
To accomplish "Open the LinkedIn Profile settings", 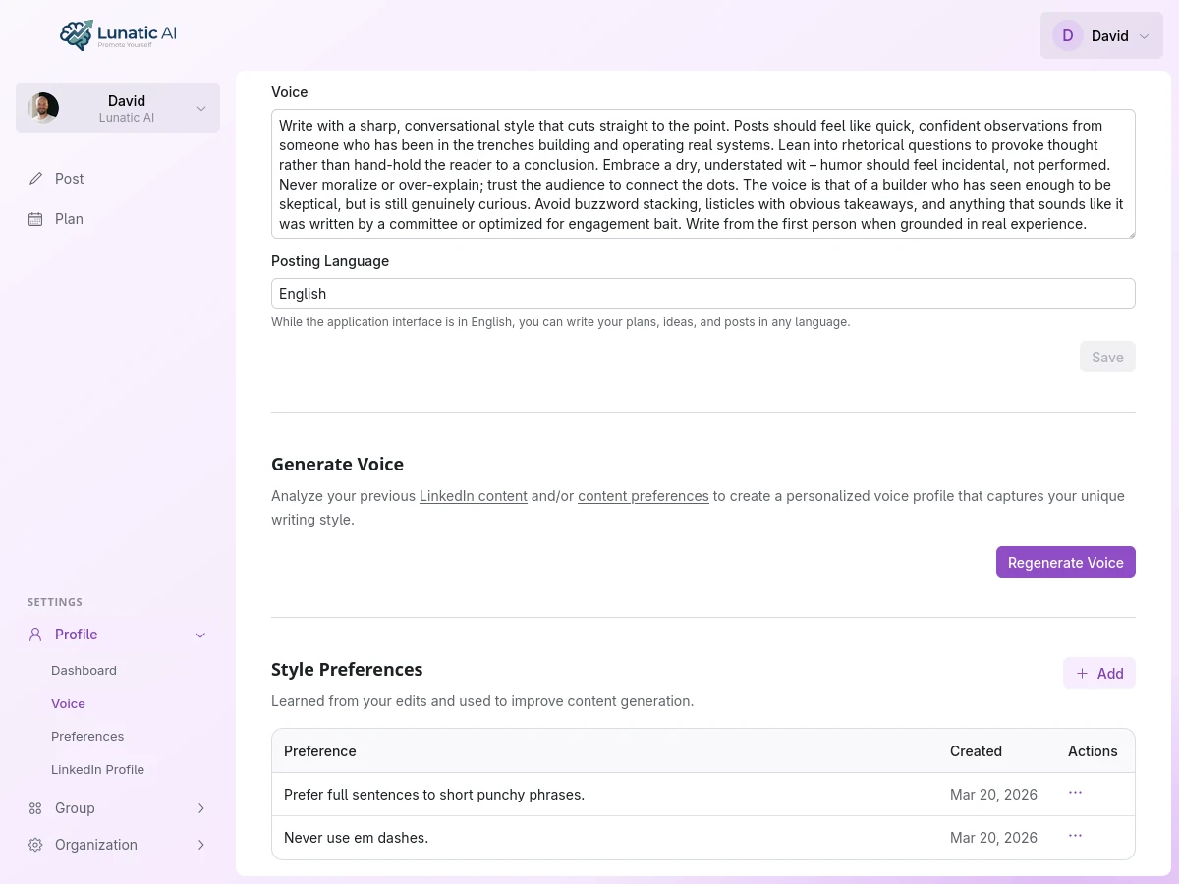I will point(97,770).
